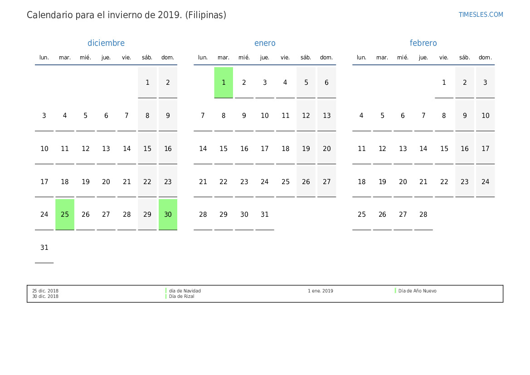Image resolution: width=530 pixels, height=375 pixels.
Task: Select January 31 in the enero calendar
Action: [265, 214]
